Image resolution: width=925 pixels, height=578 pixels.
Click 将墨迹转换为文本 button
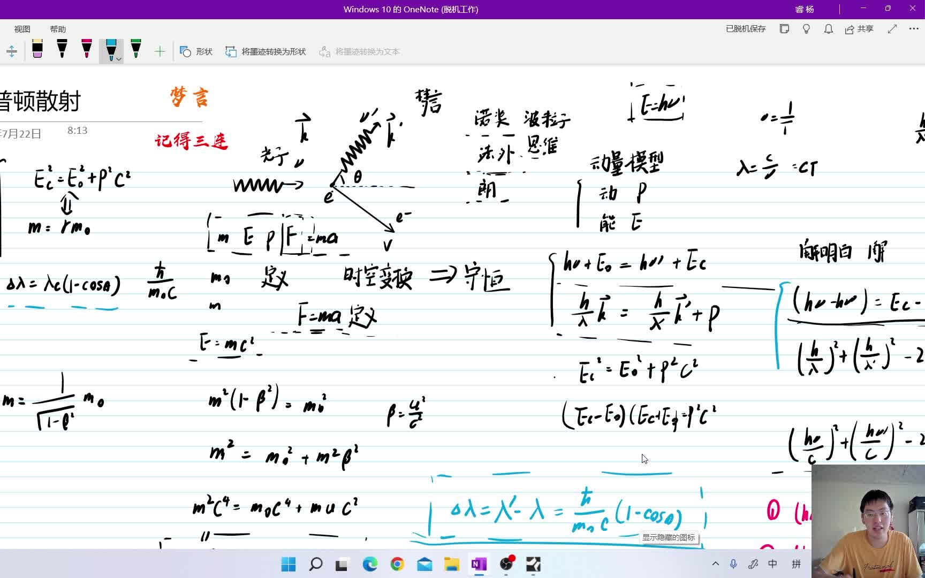click(359, 51)
